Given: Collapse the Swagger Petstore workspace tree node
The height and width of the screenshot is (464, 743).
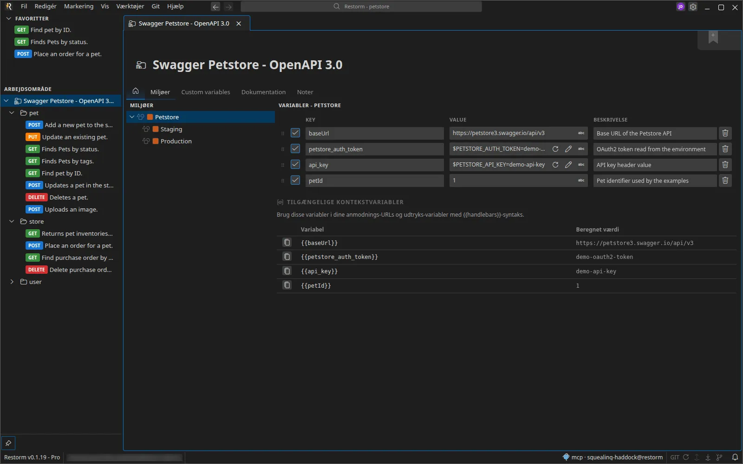Looking at the screenshot, I should (x=7, y=101).
